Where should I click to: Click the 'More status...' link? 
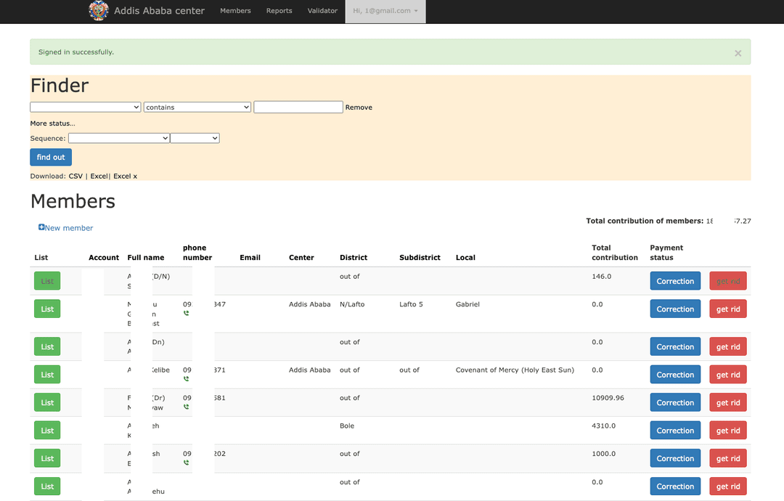[x=52, y=123]
